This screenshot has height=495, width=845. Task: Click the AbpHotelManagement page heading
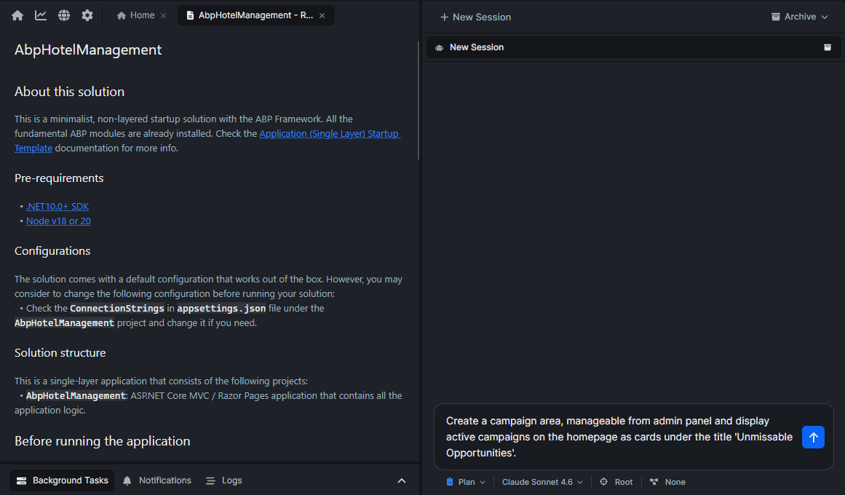click(x=88, y=49)
